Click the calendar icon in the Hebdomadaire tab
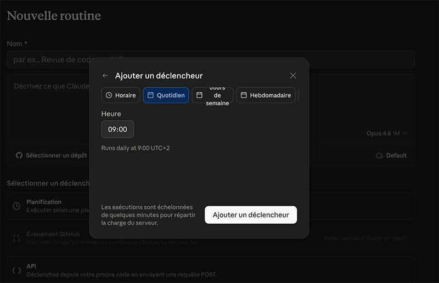The width and height of the screenshot is (439, 283). pos(244,95)
